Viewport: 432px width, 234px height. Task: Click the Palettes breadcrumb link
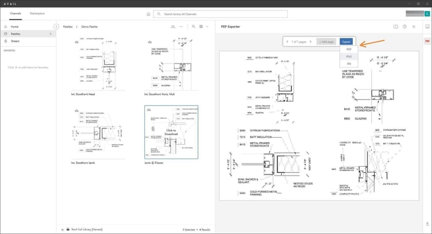point(68,27)
